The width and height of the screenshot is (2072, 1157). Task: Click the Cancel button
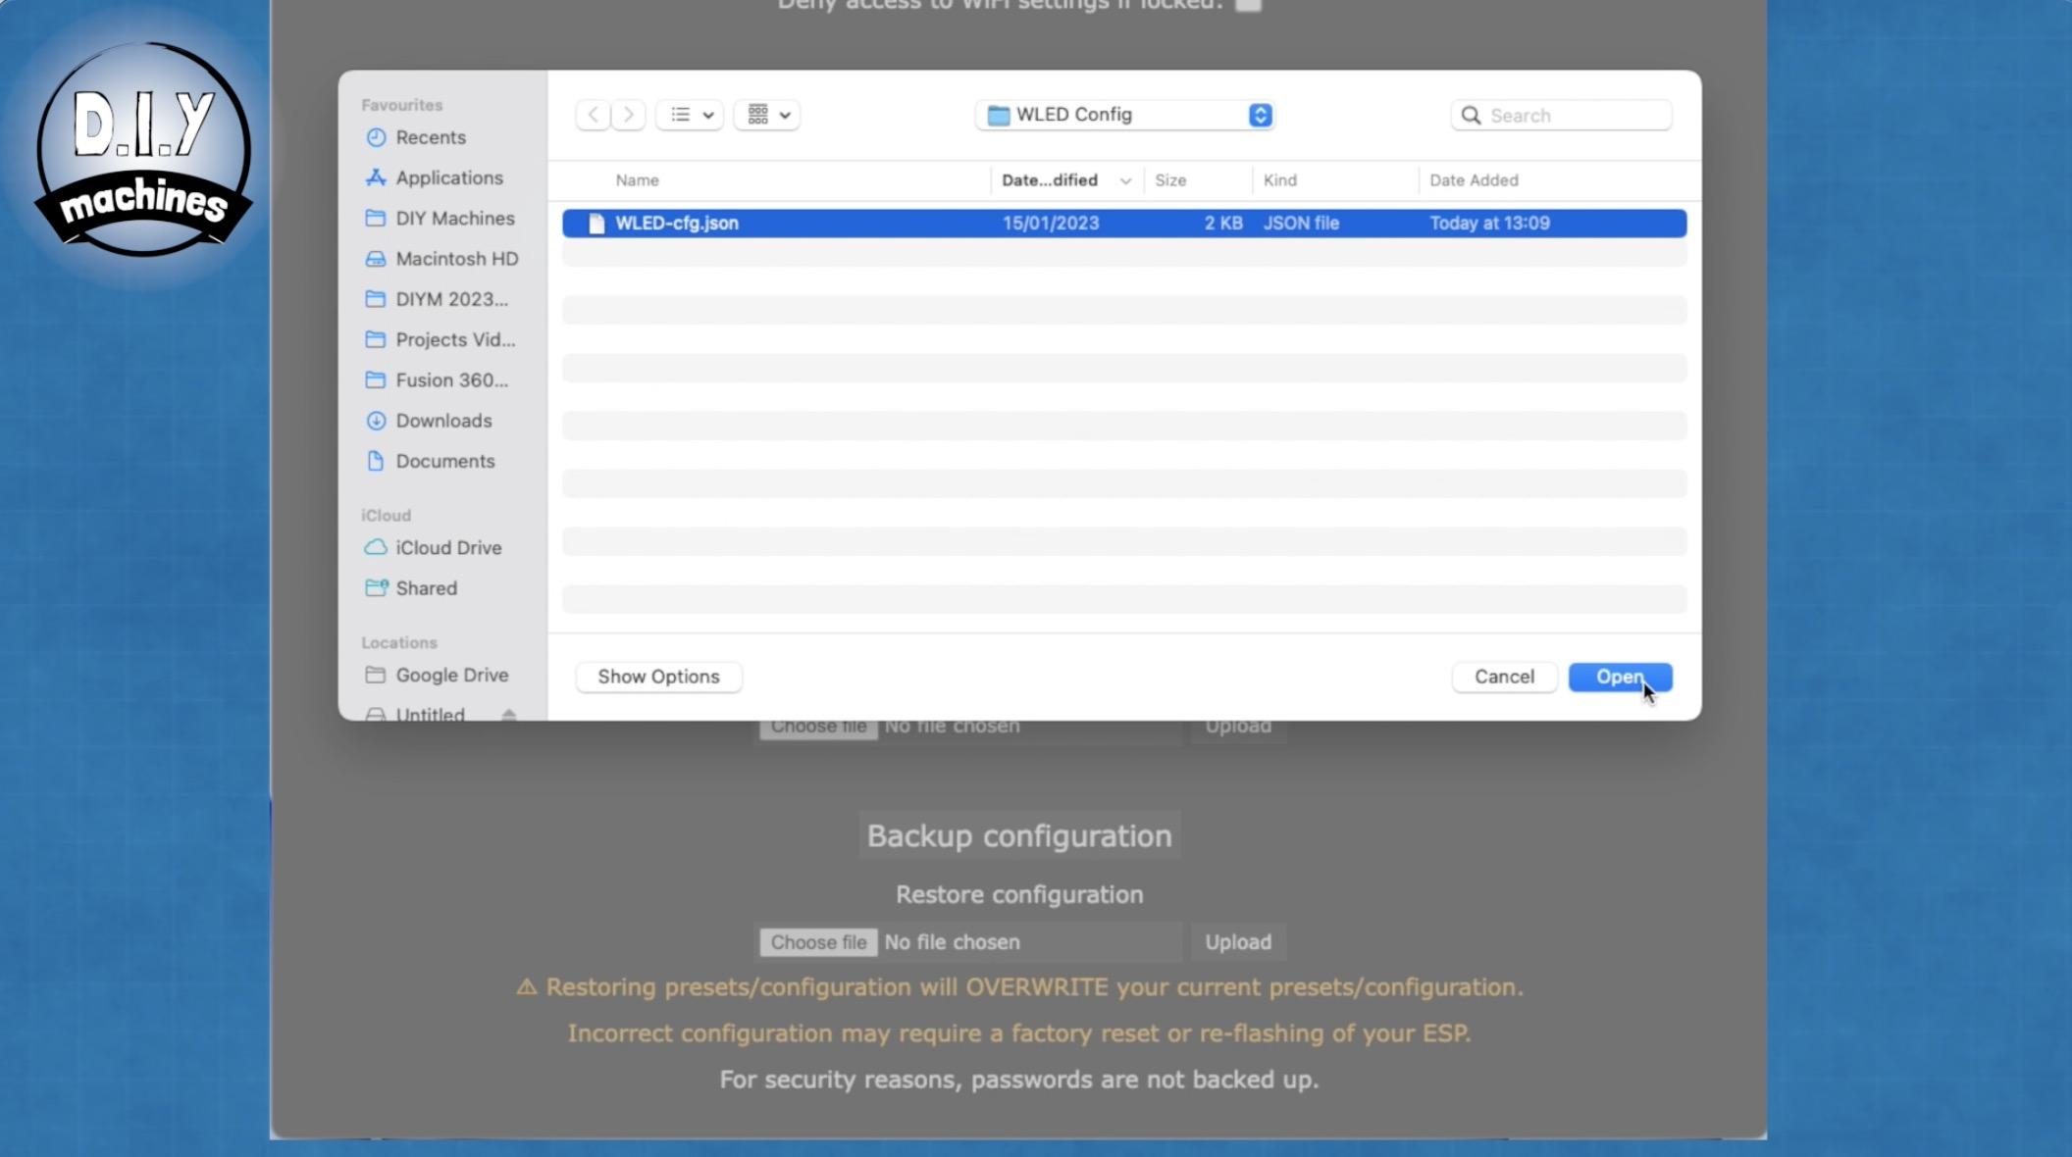[x=1504, y=676]
